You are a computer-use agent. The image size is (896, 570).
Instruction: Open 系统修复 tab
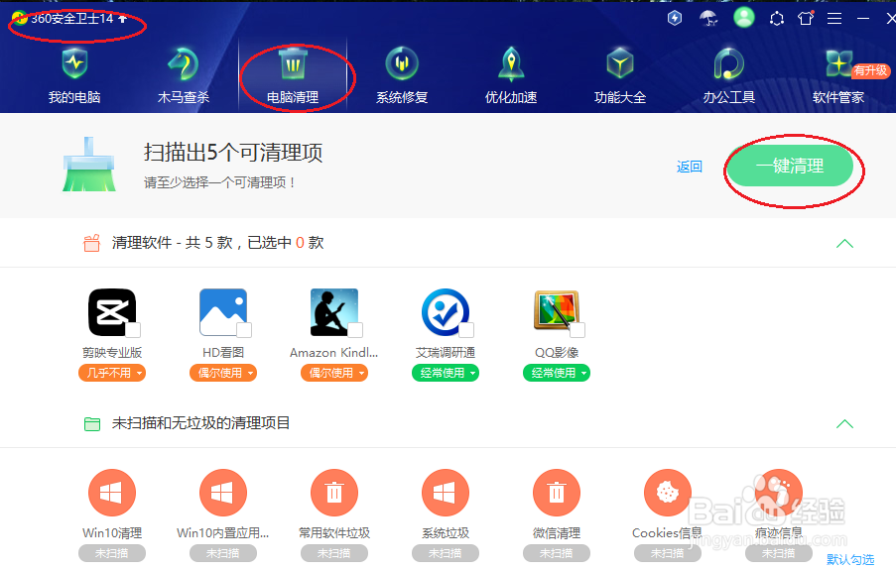tap(402, 76)
